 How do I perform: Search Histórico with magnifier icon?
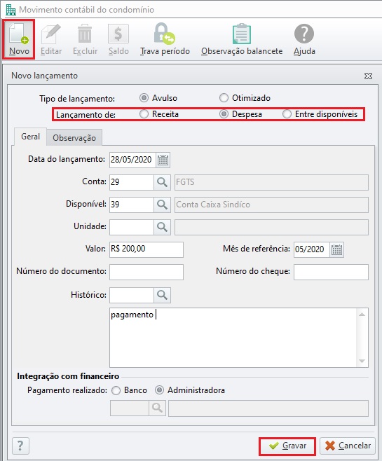pos(162,295)
